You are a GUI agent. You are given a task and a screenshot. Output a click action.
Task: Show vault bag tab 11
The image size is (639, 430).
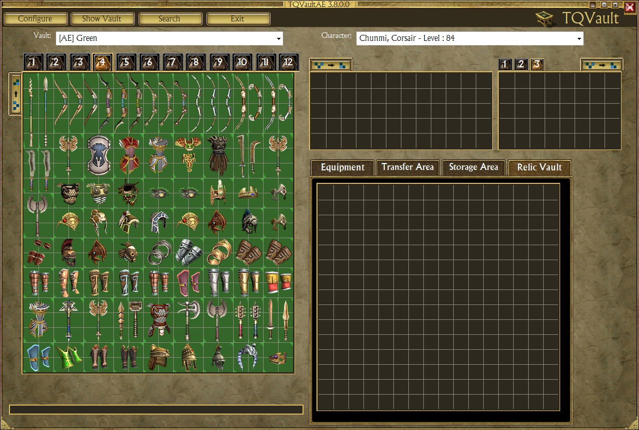coord(265,62)
